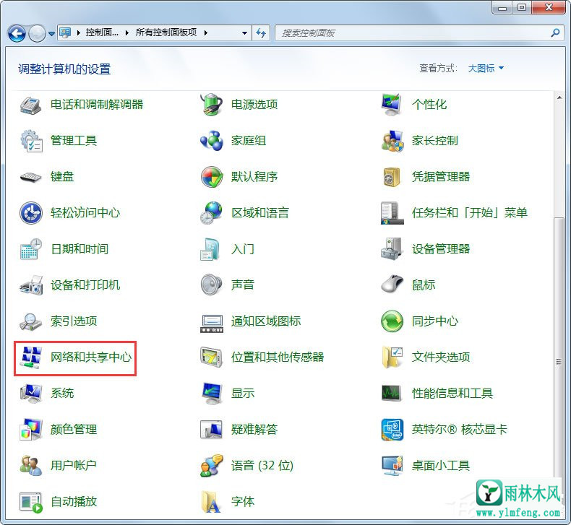Open the 大图标 view mode dropdown
This screenshot has width=571, height=525.
tap(486, 68)
